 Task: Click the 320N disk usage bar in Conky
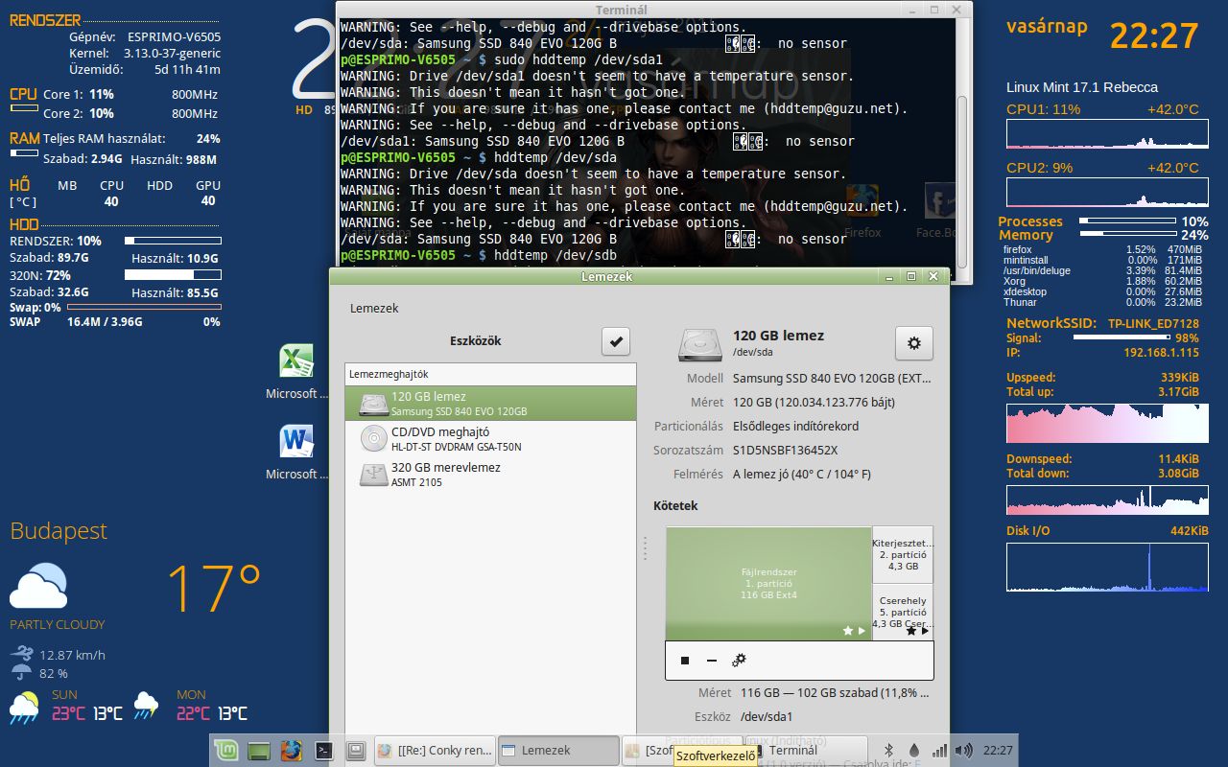click(x=173, y=275)
